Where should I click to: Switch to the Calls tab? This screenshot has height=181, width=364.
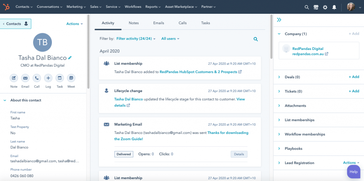click(x=182, y=23)
